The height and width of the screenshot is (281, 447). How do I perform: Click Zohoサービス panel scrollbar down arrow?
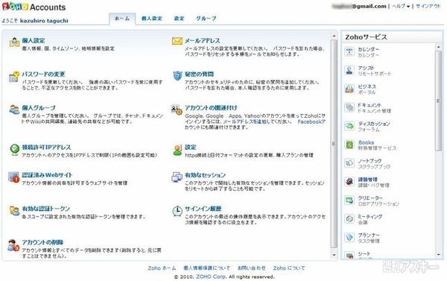click(x=439, y=255)
